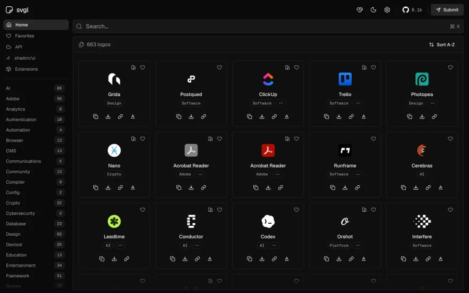The image size is (469, 293).
Task: Open Extensions in sidebar
Action: click(x=36, y=69)
